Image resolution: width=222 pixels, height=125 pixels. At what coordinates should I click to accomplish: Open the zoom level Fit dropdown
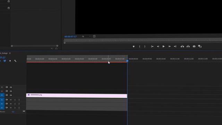point(86,36)
